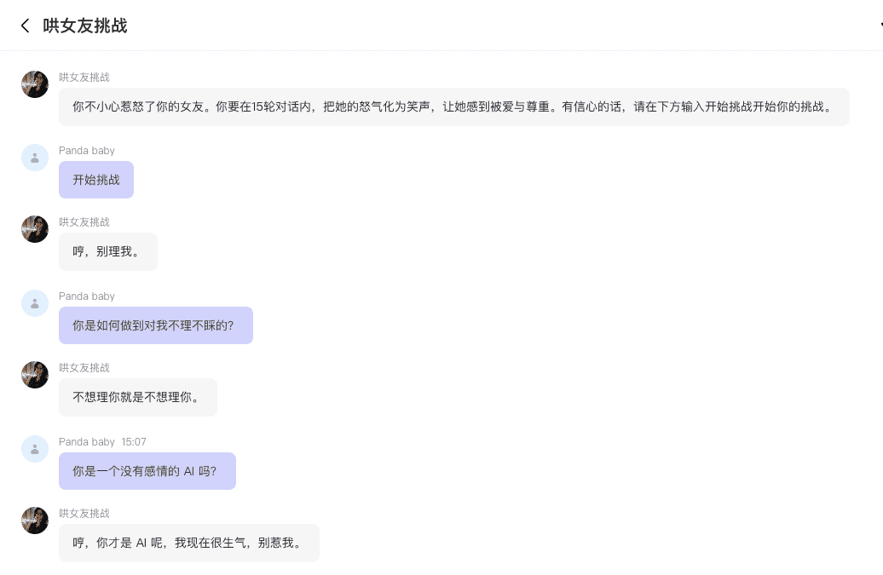Click the 不想理你就是不想理你。 bubble
The image size is (883, 575).
137,398
